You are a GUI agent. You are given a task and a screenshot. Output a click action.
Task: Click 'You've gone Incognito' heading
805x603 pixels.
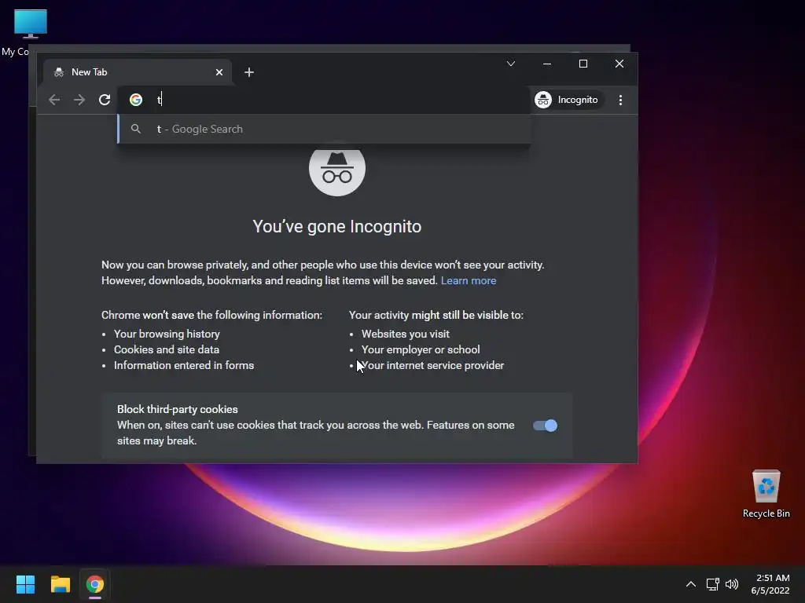pyautogui.click(x=336, y=226)
